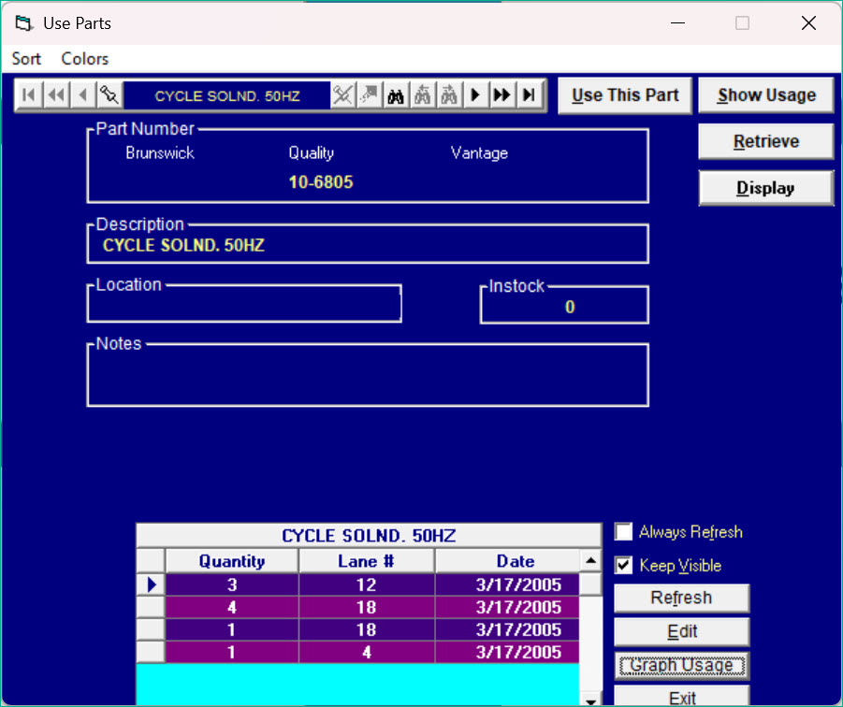Go to next record with single-right arrow
Viewport: 843px width, 707px height.
[476, 95]
